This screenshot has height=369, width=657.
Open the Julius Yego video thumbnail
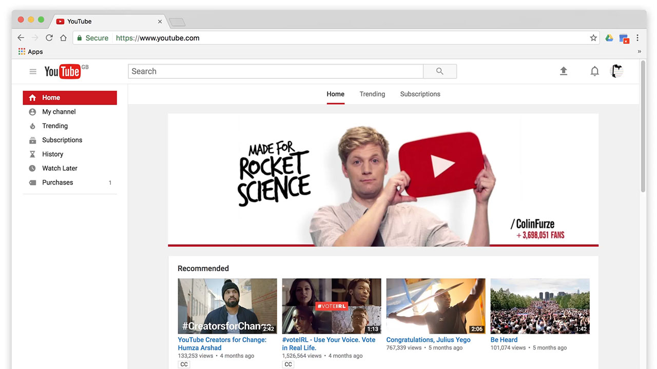(436, 306)
